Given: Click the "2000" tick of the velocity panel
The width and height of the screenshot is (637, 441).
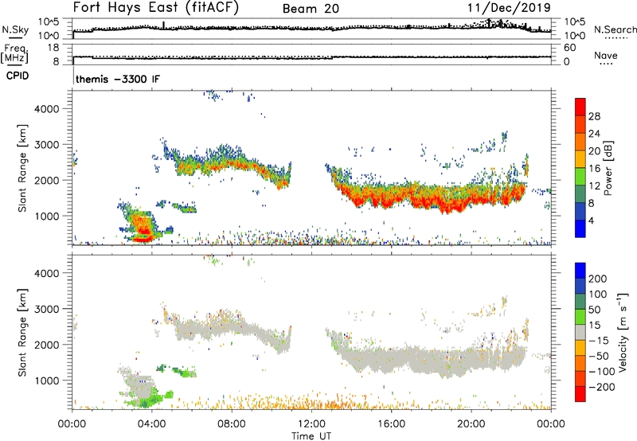Looking at the screenshot, I should coord(47,345).
